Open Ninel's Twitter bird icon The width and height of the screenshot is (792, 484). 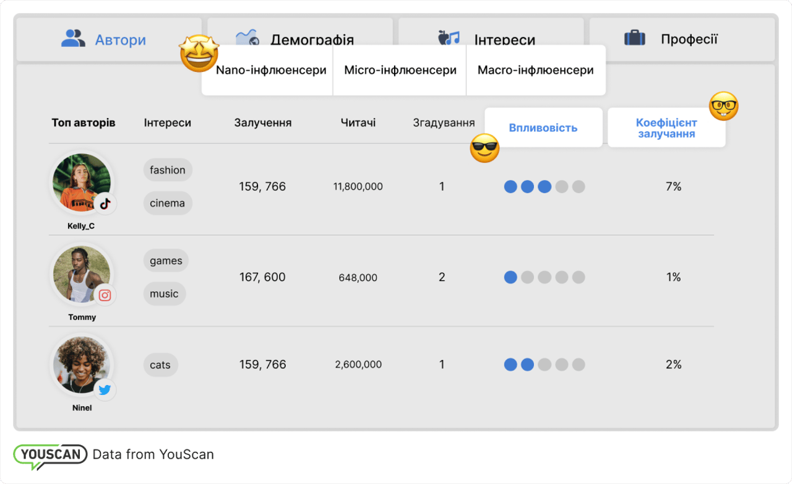point(105,390)
